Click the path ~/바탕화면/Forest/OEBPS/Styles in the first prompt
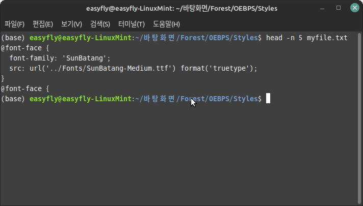This screenshot has height=206, width=363. (197, 38)
